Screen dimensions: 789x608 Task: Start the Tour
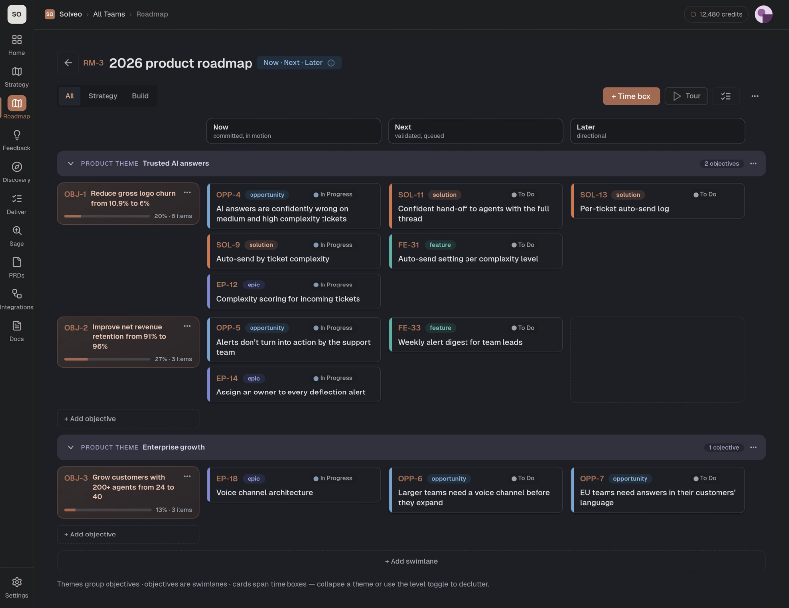tap(686, 96)
